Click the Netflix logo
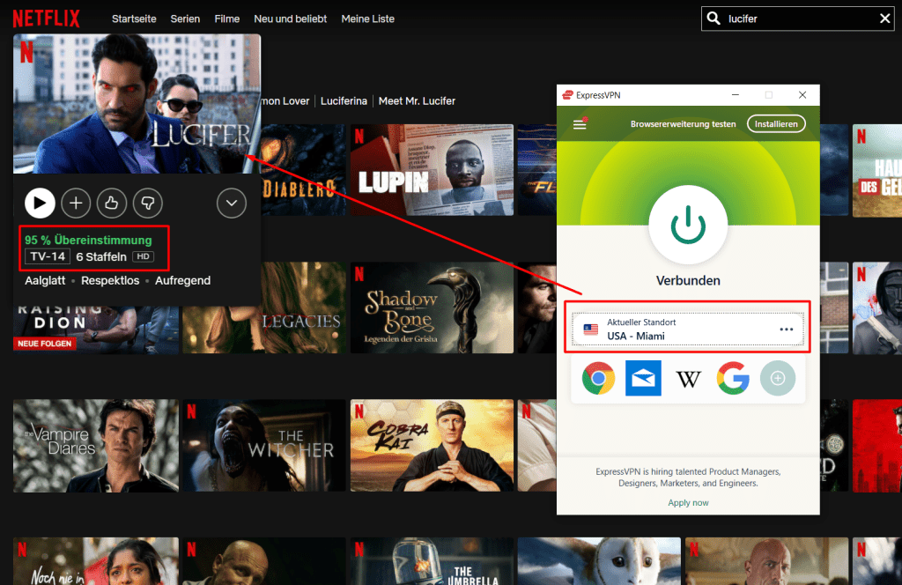This screenshot has width=902, height=585. point(46,19)
